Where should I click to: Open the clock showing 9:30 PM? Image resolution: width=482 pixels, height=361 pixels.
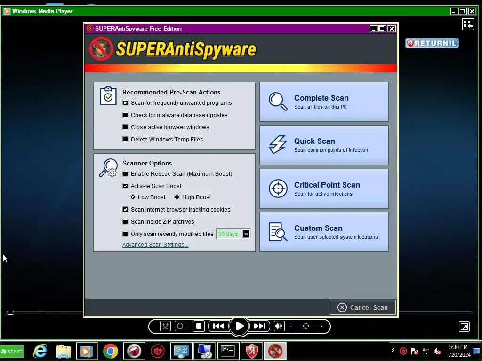[458, 351]
